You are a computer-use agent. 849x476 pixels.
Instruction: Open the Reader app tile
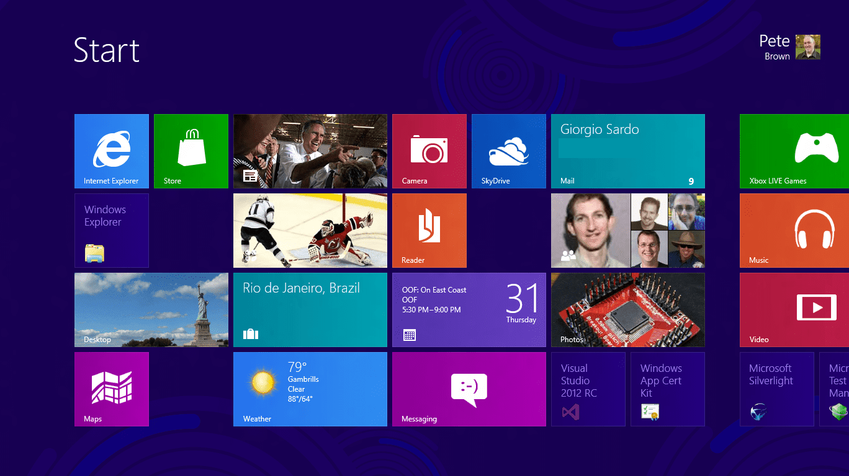[x=429, y=231]
